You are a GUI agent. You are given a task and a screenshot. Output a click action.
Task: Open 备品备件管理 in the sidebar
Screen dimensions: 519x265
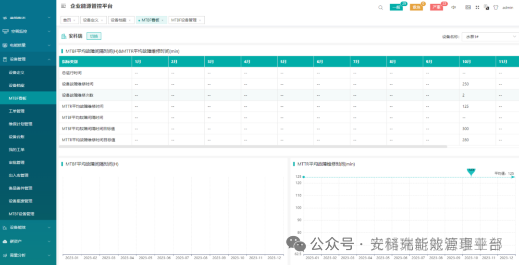(x=28, y=188)
